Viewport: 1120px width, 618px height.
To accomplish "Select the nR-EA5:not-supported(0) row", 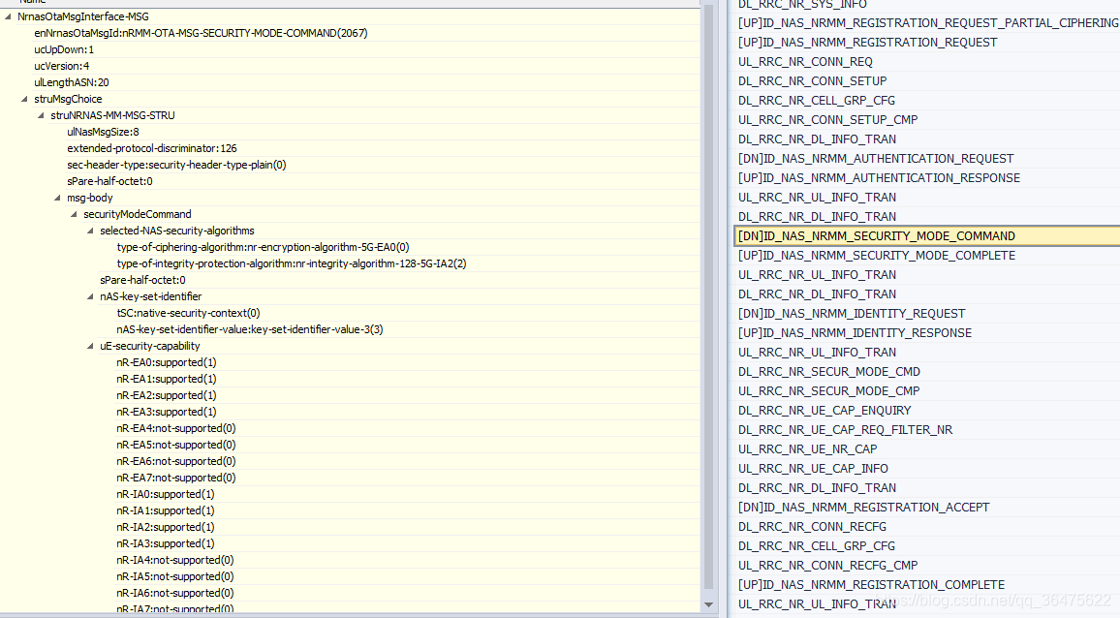I will pos(175,445).
